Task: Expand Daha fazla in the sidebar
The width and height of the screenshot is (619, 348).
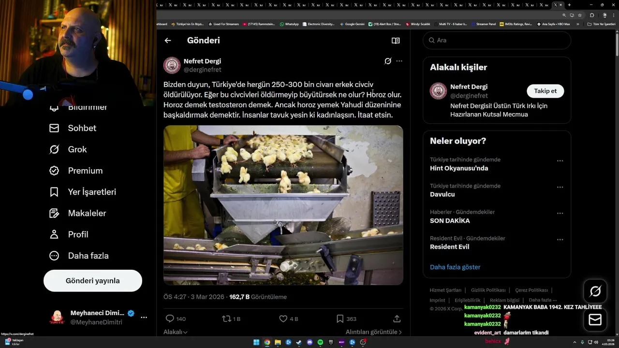Action: pyautogui.click(x=79, y=256)
